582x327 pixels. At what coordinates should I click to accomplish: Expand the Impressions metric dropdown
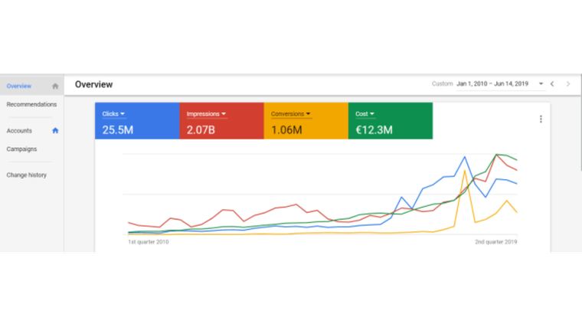(x=224, y=114)
